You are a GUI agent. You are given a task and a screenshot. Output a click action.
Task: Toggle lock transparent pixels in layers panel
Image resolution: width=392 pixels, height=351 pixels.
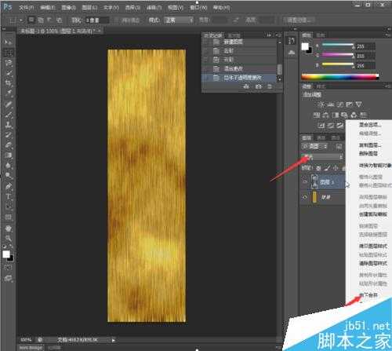319,168
